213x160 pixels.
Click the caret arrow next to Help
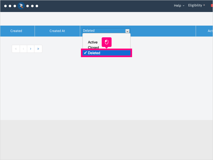click(183, 6)
